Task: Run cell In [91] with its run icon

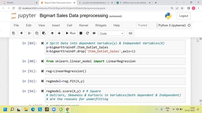Action: pyautogui.click(x=42, y=71)
